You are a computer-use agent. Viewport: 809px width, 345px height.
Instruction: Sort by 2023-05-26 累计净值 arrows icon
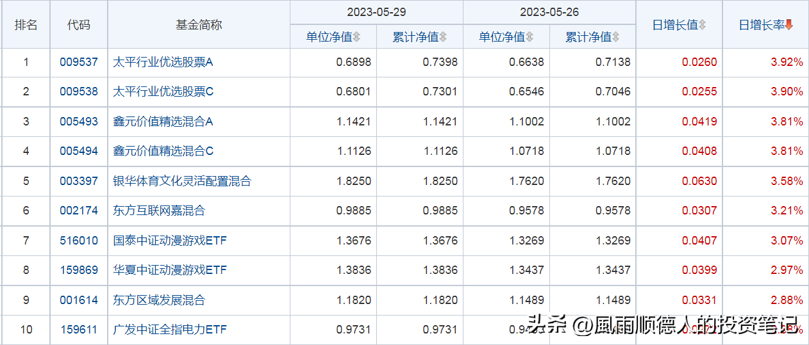click(617, 37)
